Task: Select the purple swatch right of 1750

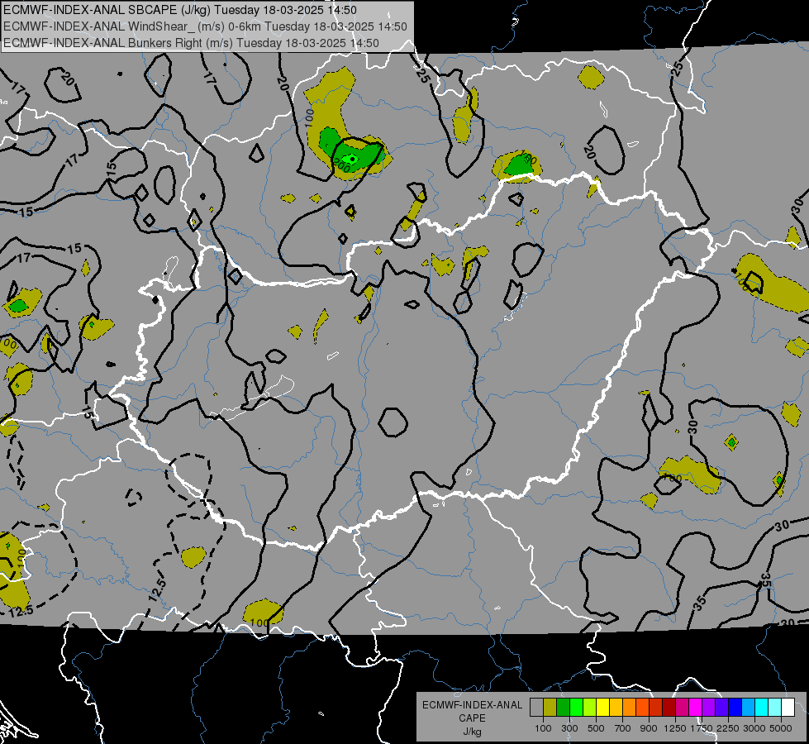Action: pos(708,708)
